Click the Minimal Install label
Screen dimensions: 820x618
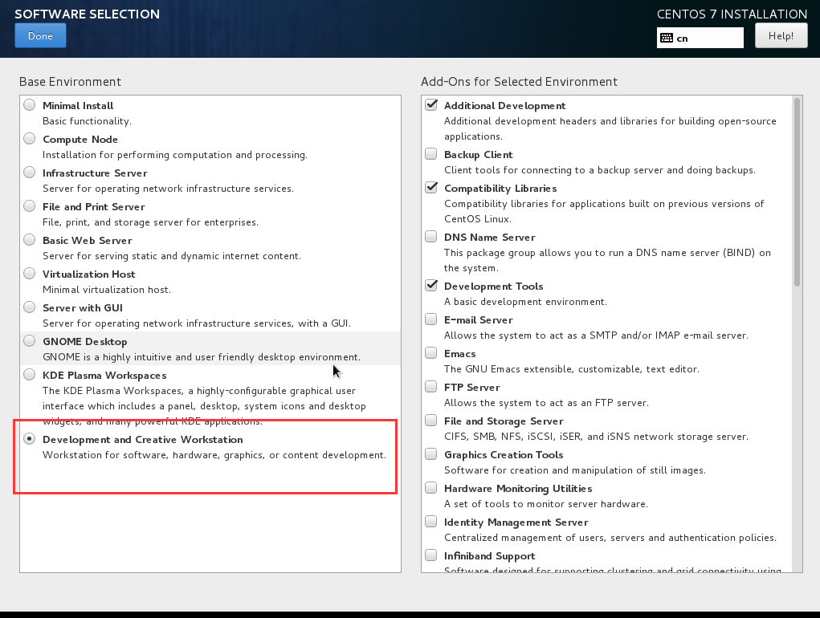click(78, 105)
